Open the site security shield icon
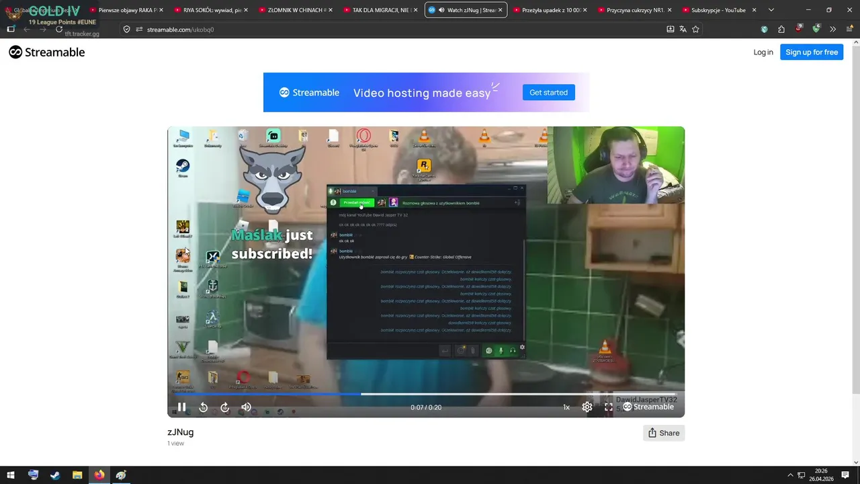This screenshot has width=860, height=484. [x=126, y=30]
